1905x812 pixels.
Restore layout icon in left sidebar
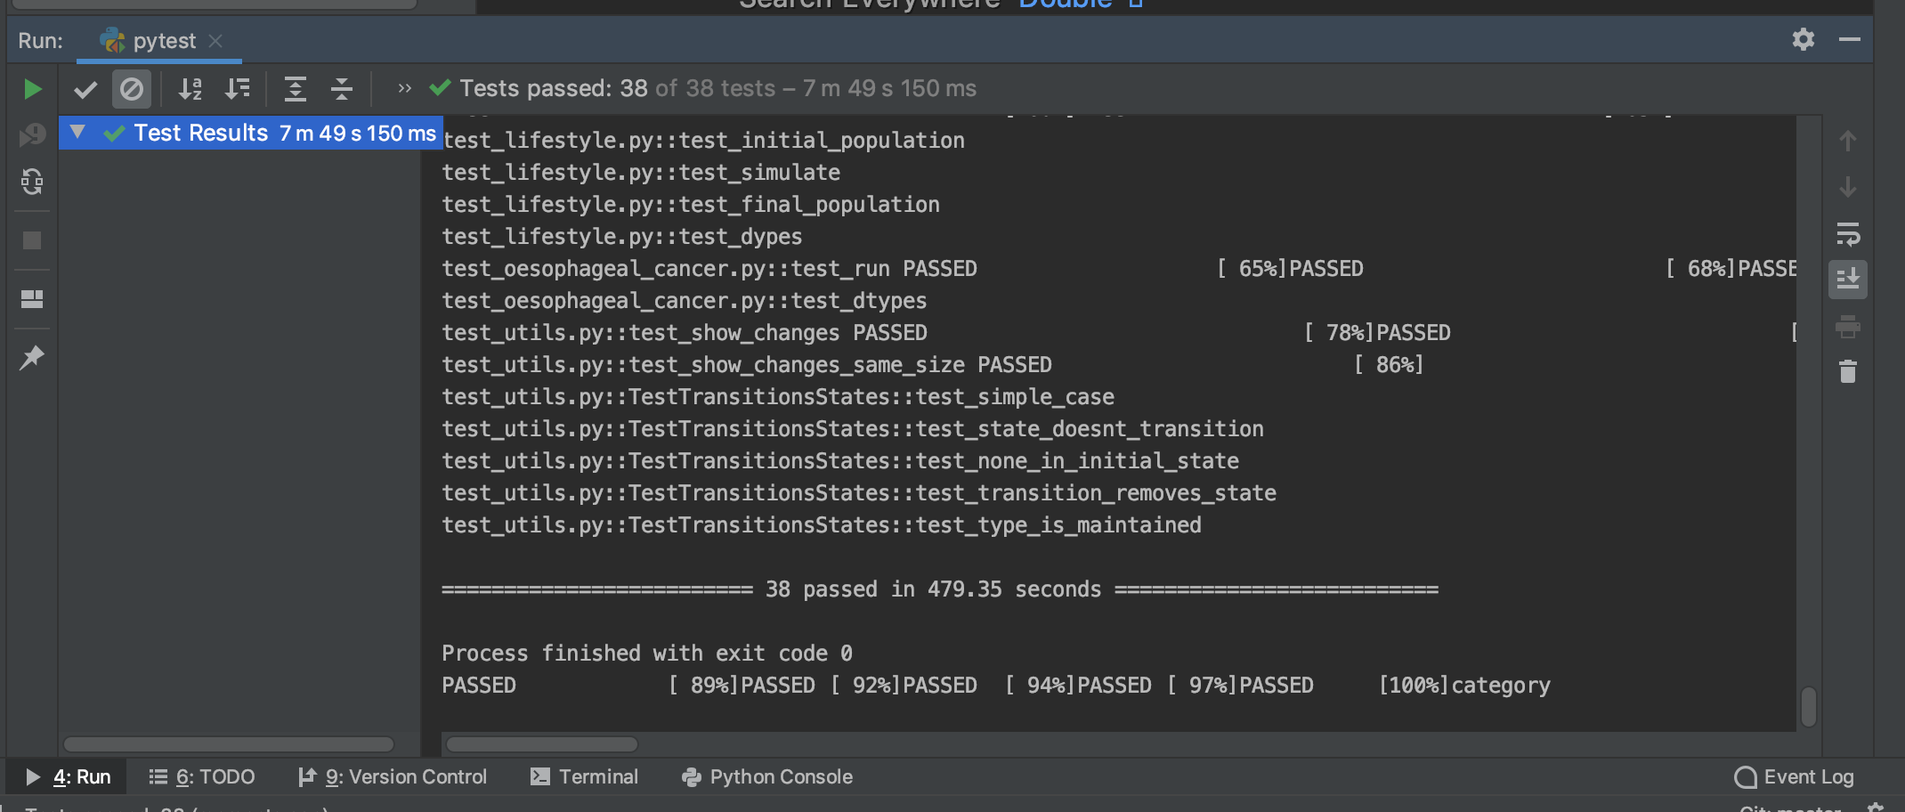tap(32, 299)
